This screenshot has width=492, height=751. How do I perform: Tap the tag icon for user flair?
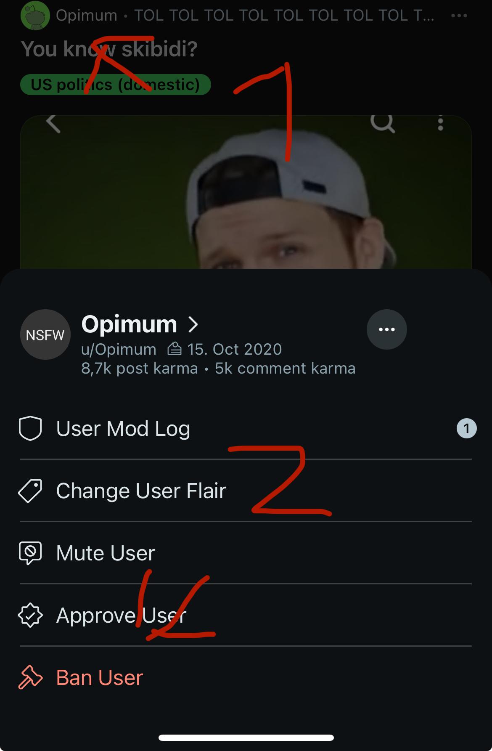click(30, 491)
